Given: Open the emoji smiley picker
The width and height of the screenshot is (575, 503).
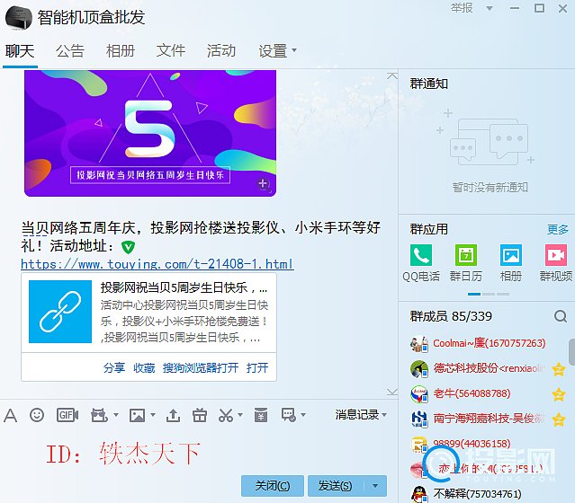Looking at the screenshot, I should pos(37,415).
